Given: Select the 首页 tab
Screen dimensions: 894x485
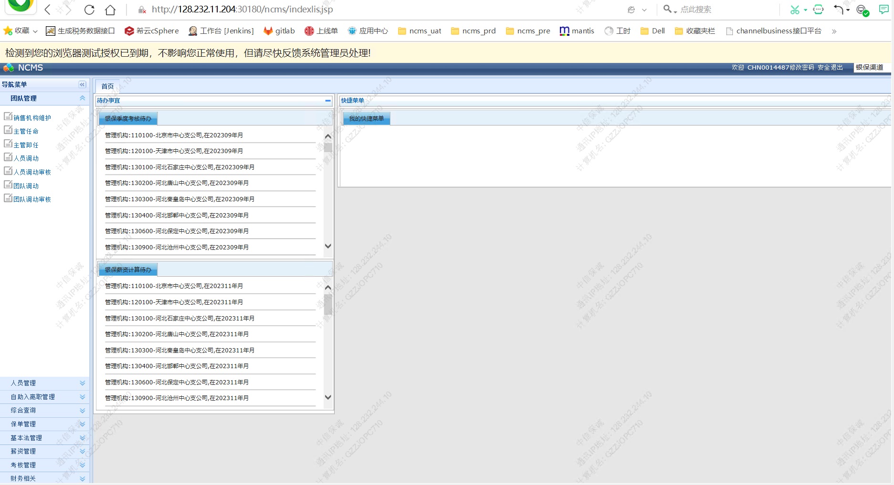Looking at the screenshot, I should coord(107,86).
